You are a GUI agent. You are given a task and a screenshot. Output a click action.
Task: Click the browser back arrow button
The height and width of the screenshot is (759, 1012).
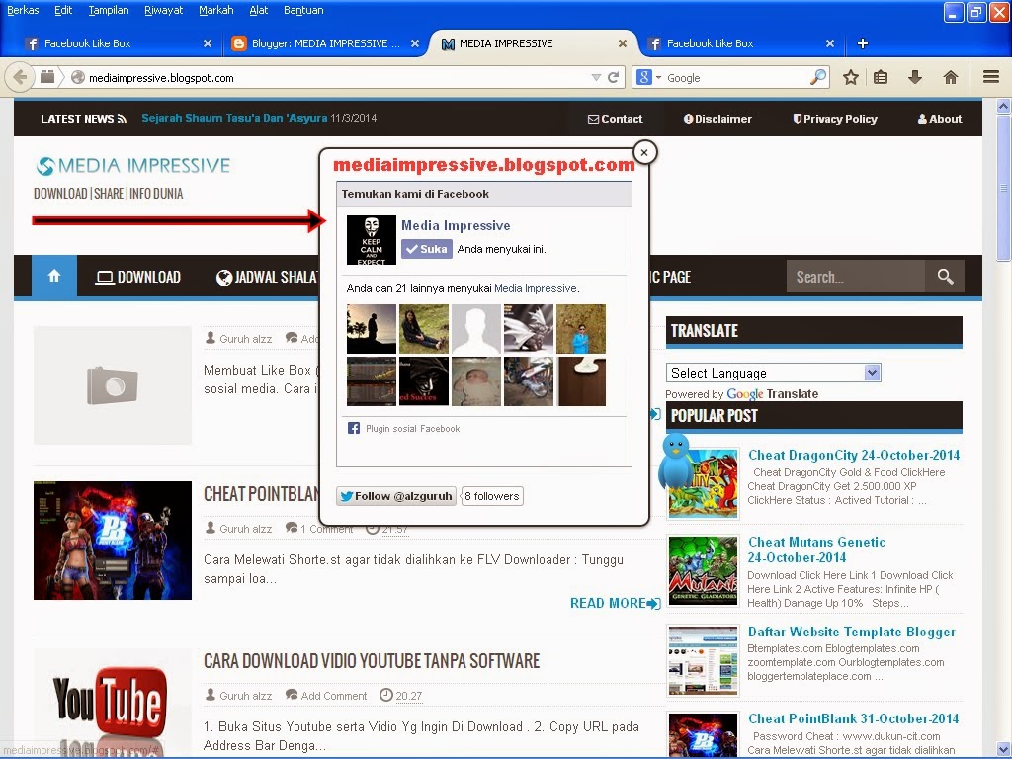pos(20,77)
